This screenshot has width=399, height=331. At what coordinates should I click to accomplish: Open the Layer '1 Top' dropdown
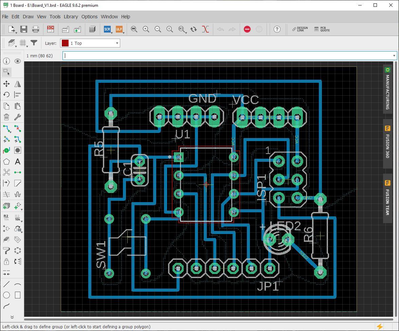tap(90, 43)
